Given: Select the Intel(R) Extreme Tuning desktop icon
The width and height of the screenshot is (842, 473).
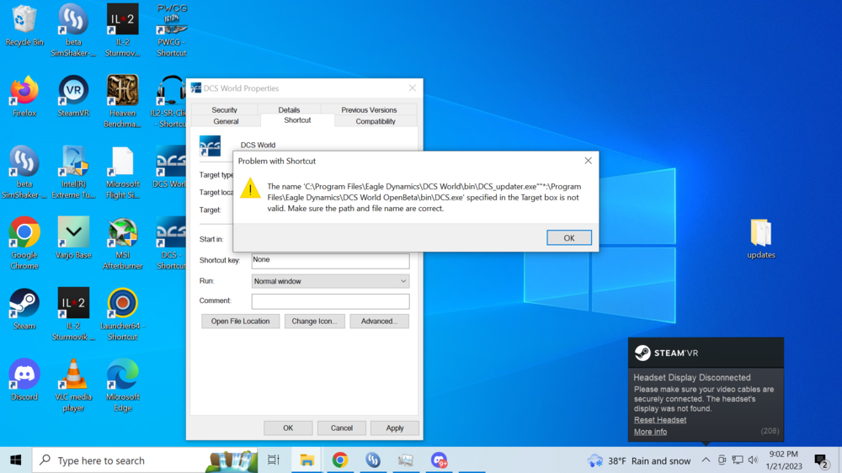Looking at the screenshot, I should (x=73, y=173).
